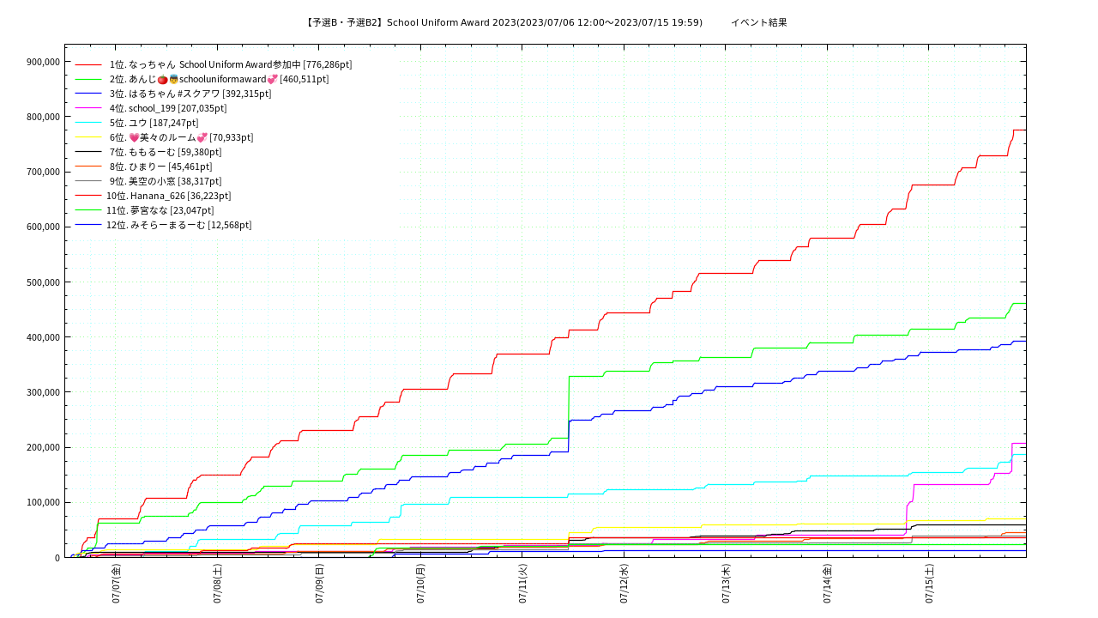
Task: Click y-axis label 800,000
Action: click(43, 117)
